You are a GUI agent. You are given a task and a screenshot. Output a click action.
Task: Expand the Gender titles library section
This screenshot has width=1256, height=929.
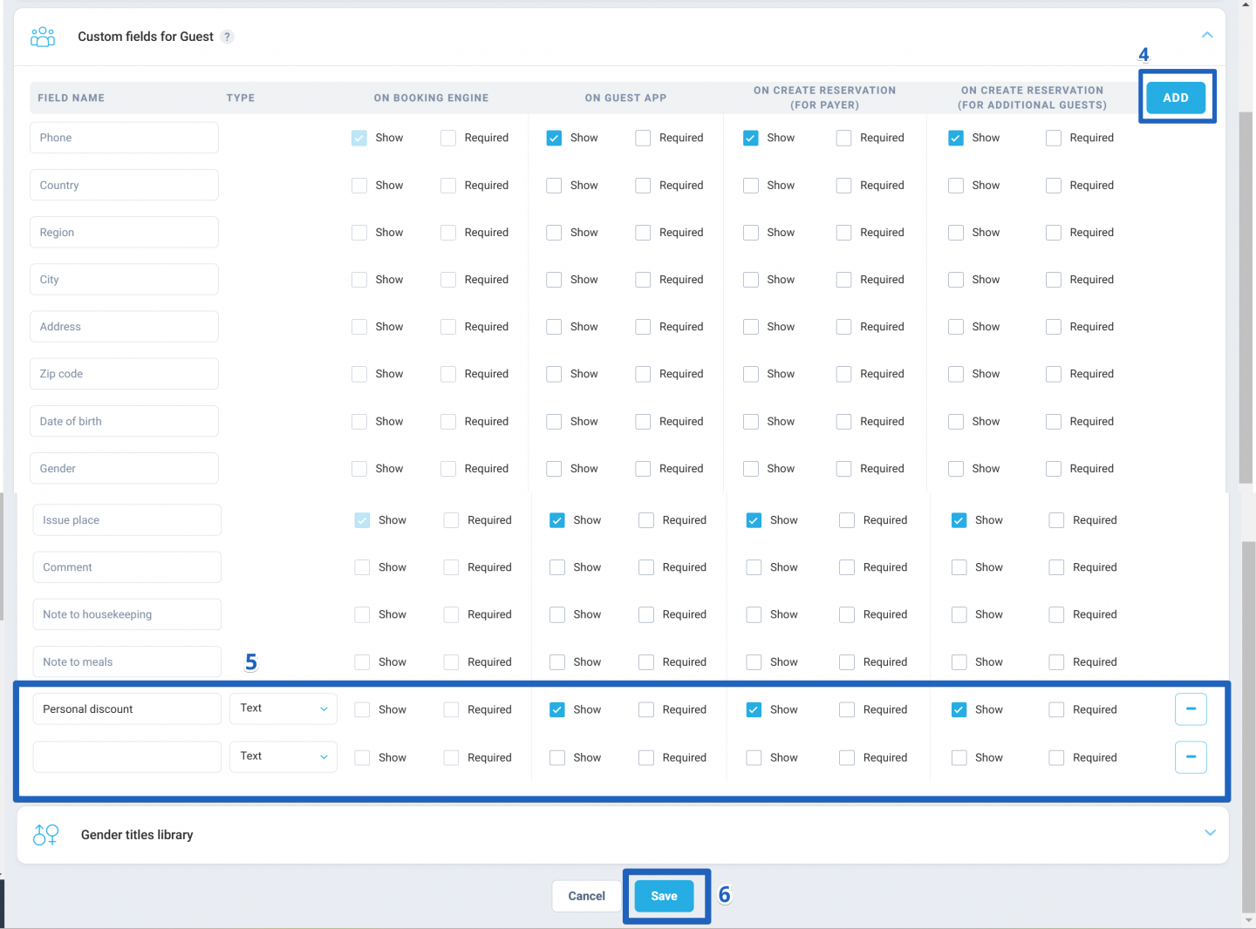pyautogui.click(x=1210, y=833)
